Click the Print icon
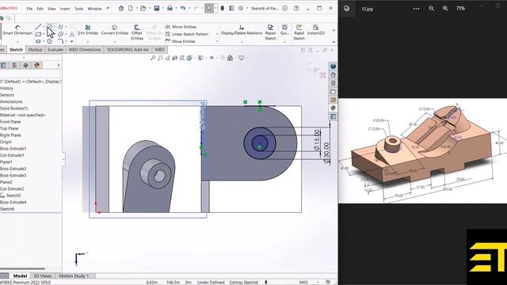Image resolution: width=507 pixels, height=285 pixels. tap(170, 9)
